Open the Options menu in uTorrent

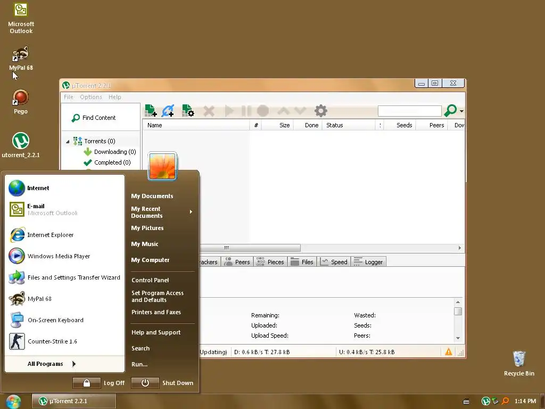pos(90,97)
